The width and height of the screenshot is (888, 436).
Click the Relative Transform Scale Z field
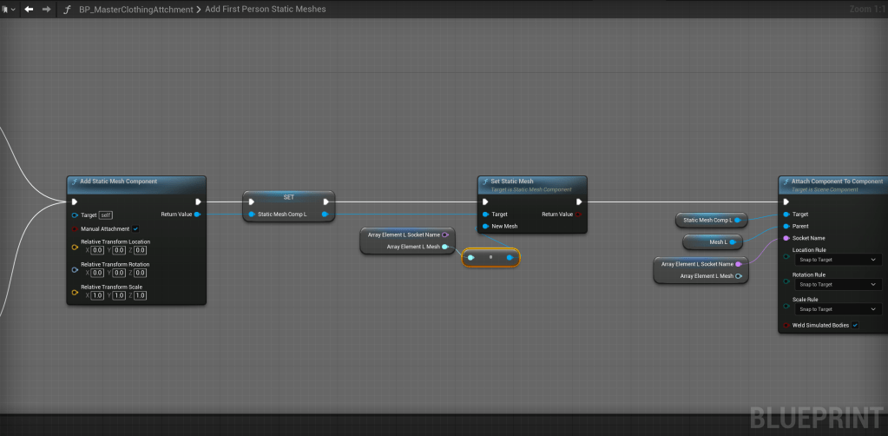click(140, 295)
